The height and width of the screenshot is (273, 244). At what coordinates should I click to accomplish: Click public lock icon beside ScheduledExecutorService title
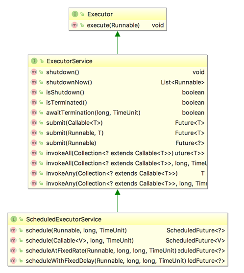coord(21,219)
